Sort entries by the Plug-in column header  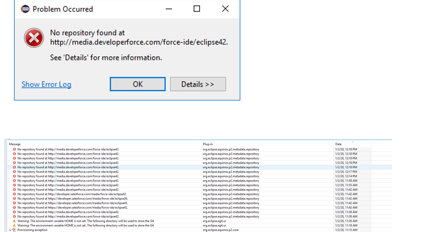coord(207,144)
